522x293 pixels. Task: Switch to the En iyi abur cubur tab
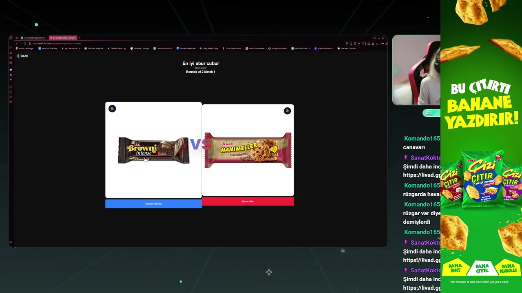click(63, 38)
